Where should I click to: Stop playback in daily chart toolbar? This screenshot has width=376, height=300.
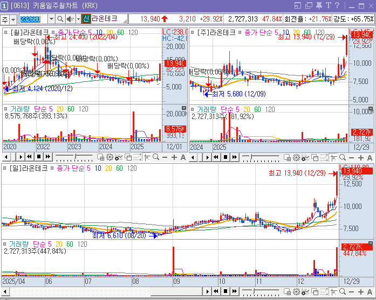click(x=225, y=291)
